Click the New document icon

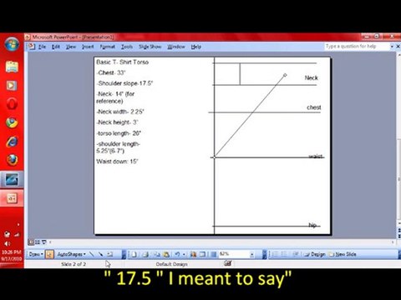pos(135,254)
